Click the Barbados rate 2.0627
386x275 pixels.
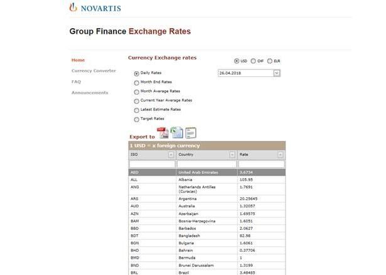(262, 228)
